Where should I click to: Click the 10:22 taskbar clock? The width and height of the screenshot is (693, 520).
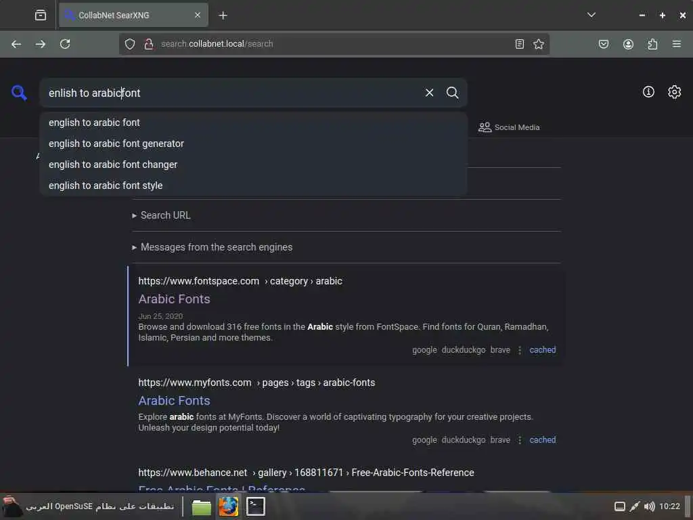point(669,506)
